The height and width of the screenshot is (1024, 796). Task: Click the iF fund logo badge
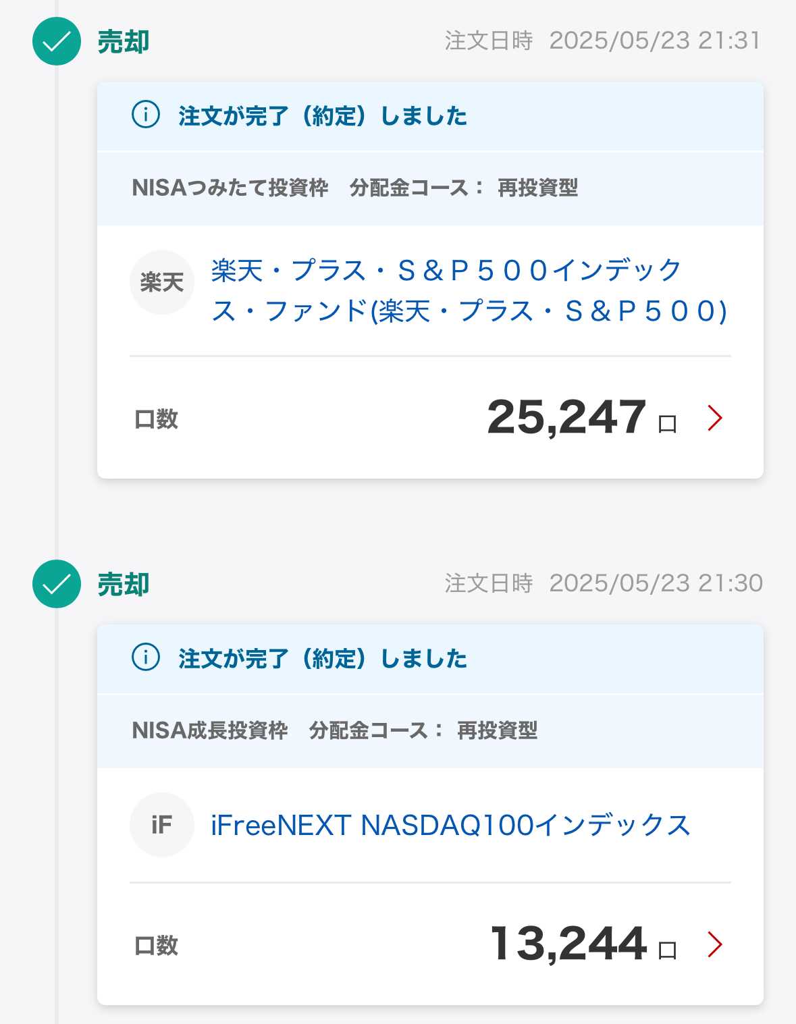click(162, 825)
